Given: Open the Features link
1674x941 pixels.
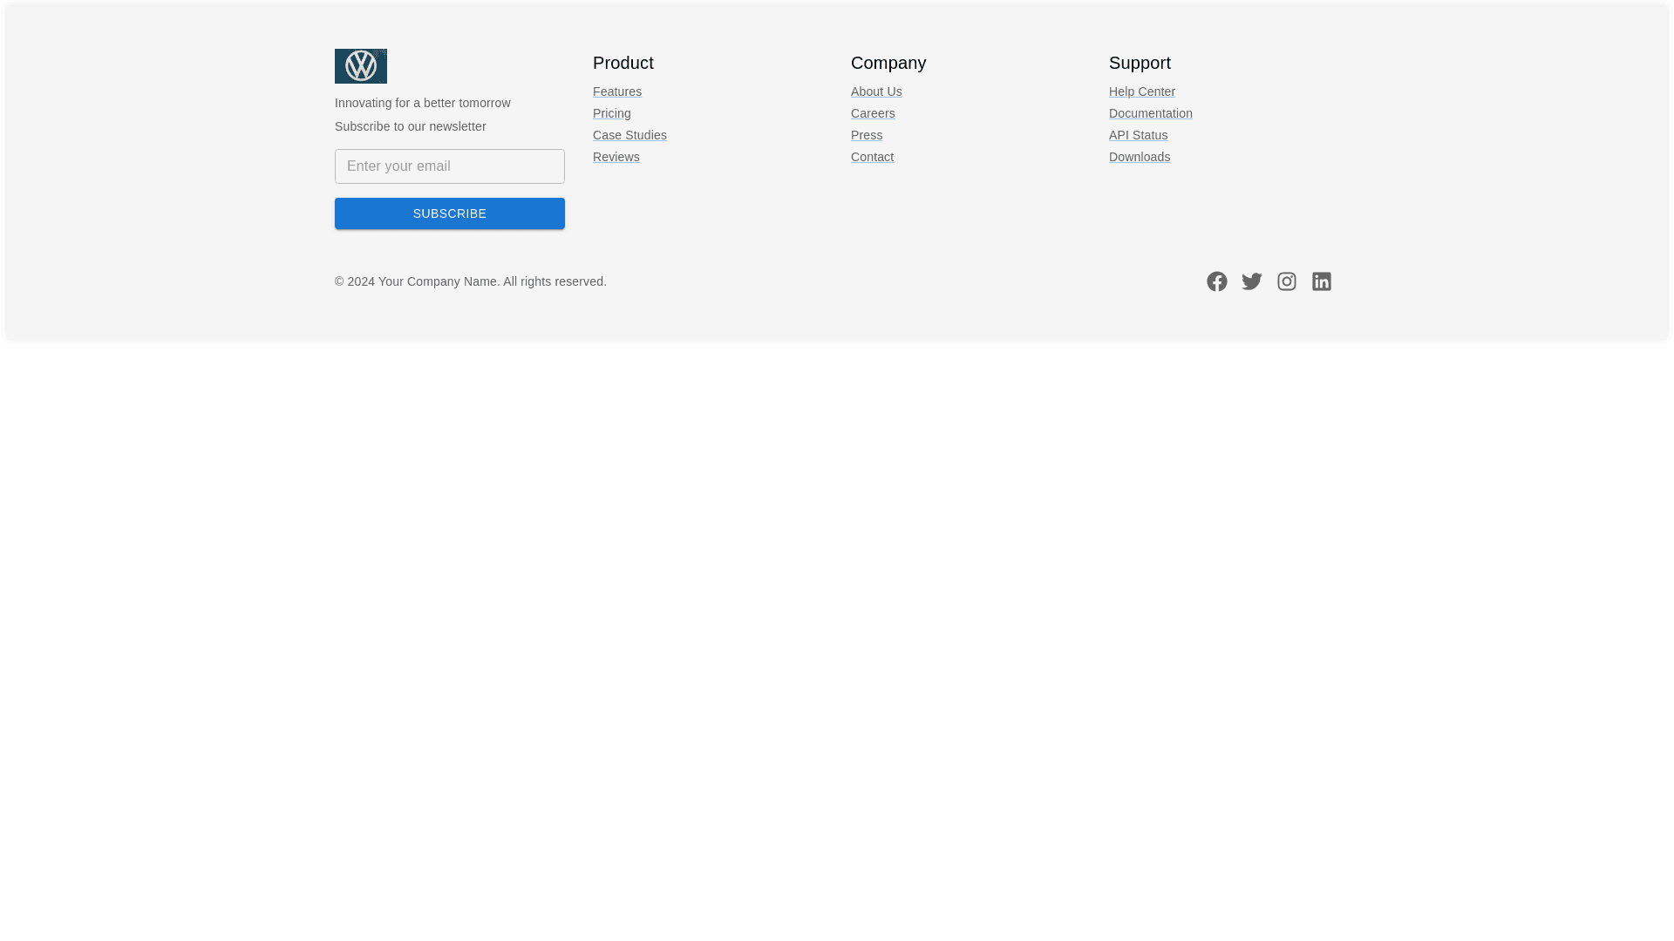Looking at the screenshot, I should coord(616,91).
